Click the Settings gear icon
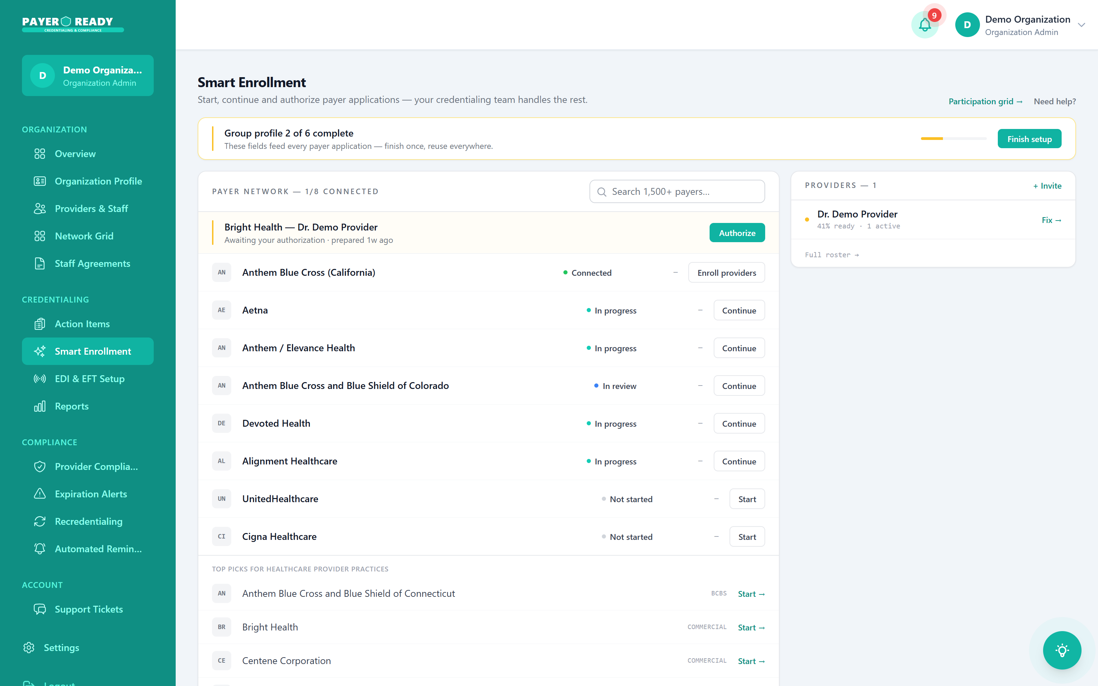The height and width of the screenshot is (686, 1098). [x=29, y=648]
